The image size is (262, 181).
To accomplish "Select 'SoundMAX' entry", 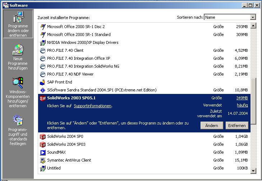I will (144, 153).
